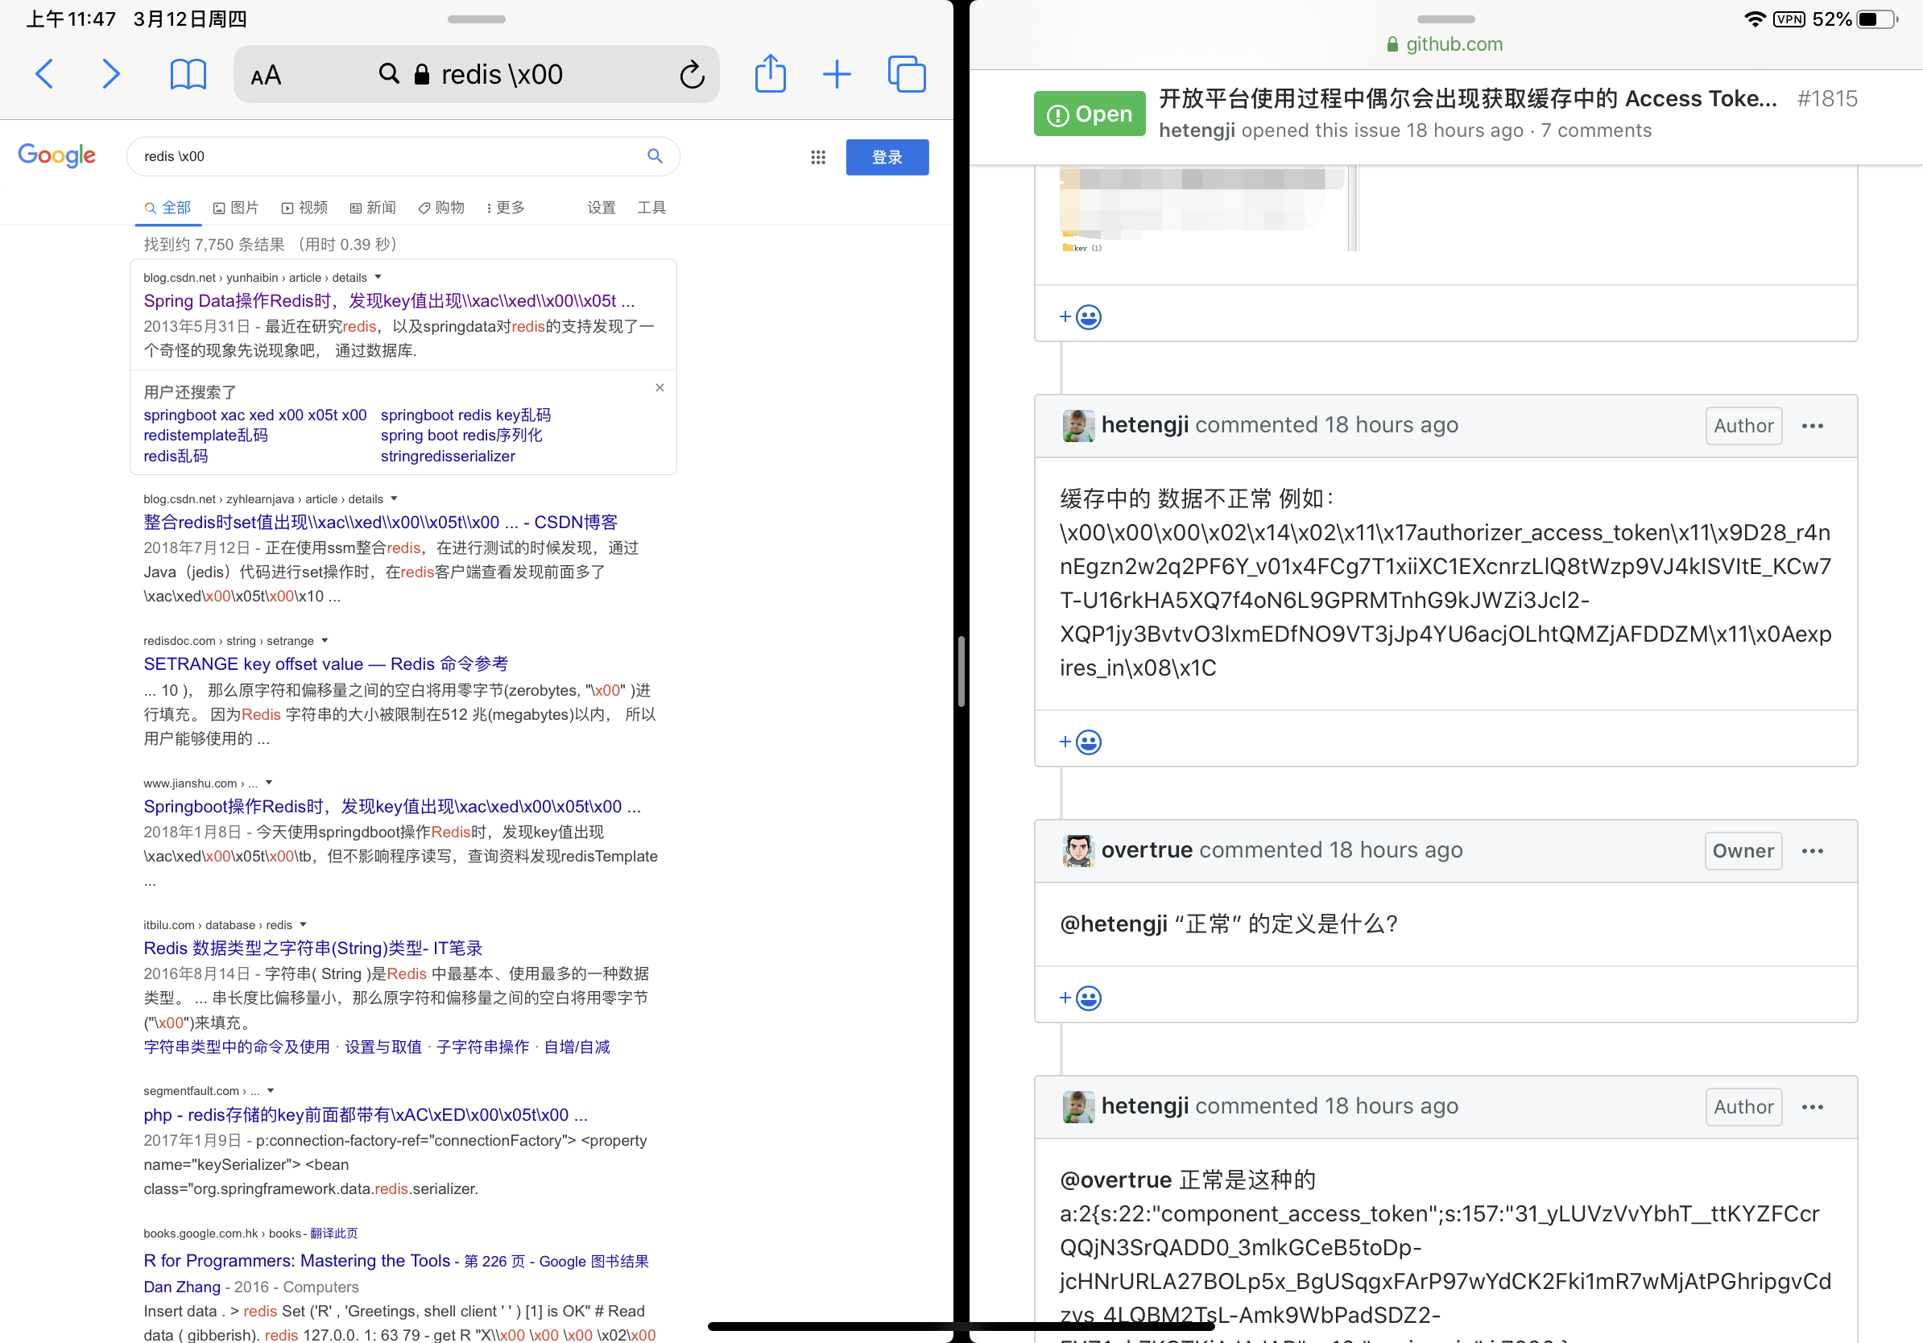Toggle emoji reaction on overtrue's comment

point(1078,998)
